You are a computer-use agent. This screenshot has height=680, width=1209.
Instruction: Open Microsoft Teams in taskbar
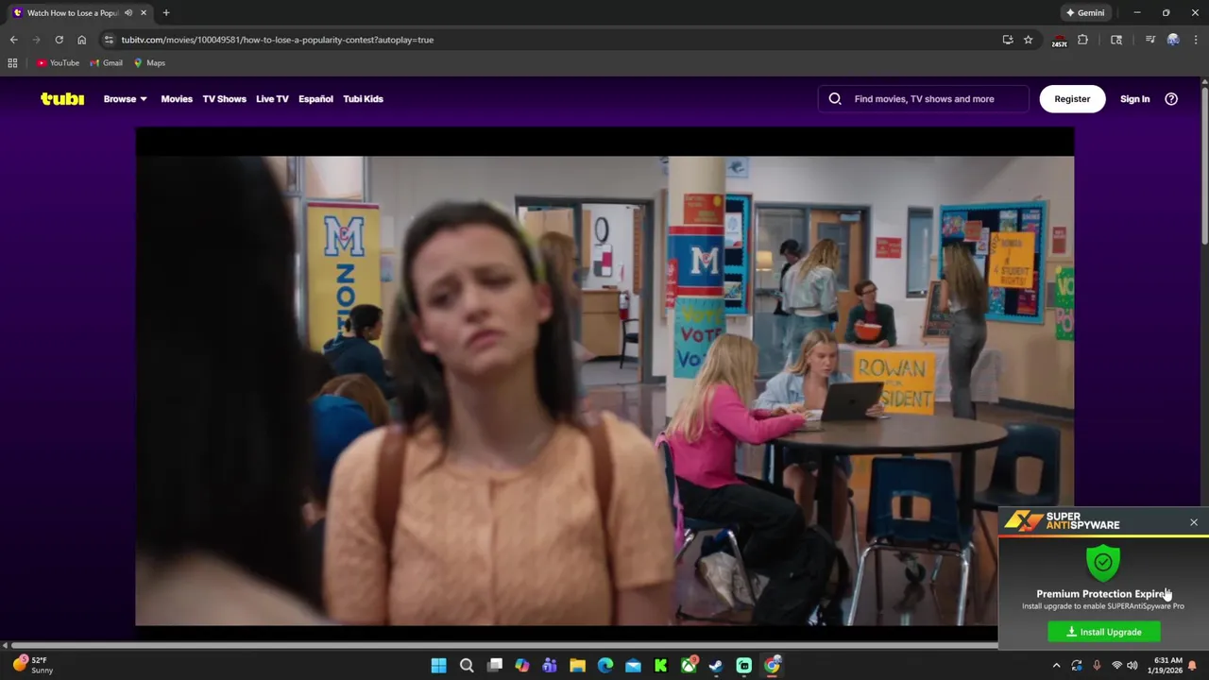[x=550, y=666]
